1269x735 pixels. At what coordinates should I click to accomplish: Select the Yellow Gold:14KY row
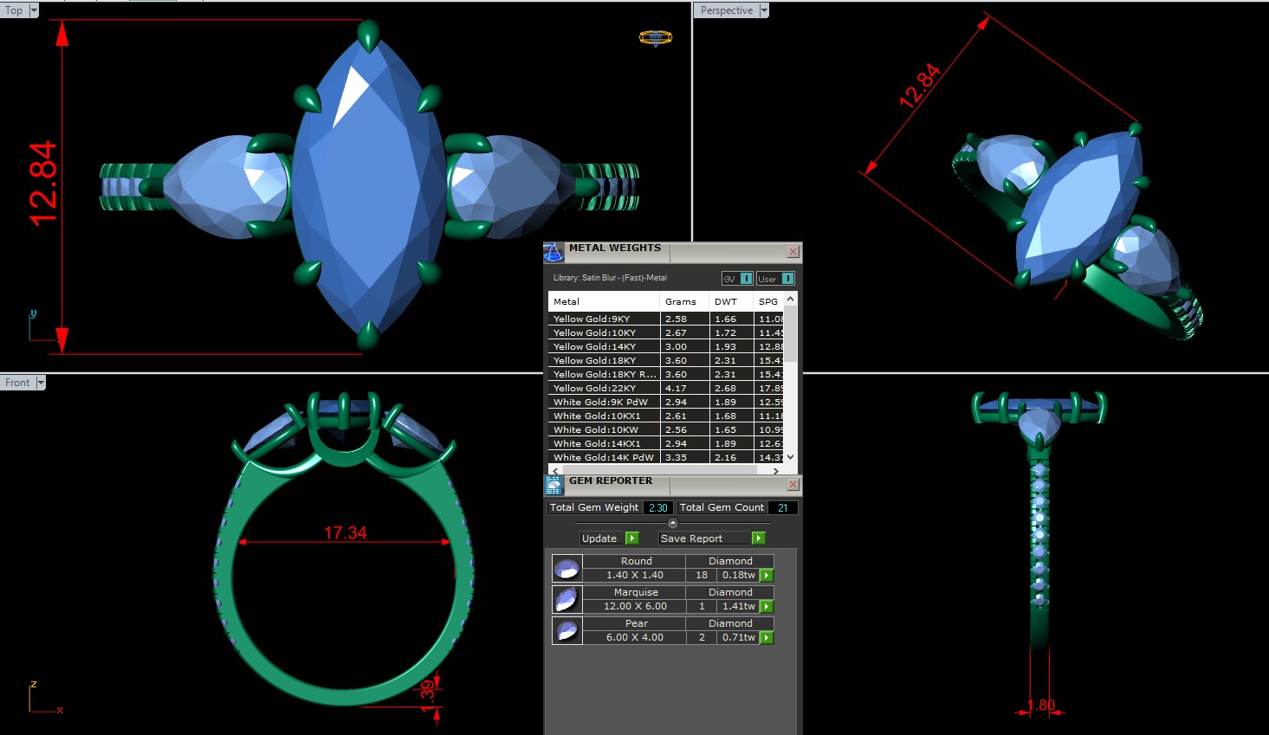pyautogui.click(x=666, y=346)
